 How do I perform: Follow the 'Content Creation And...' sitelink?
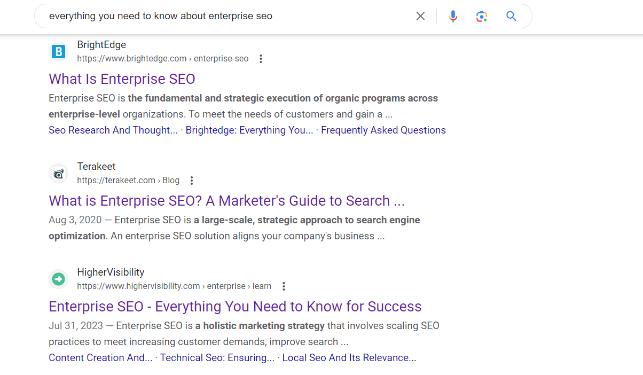click(100, 358)
